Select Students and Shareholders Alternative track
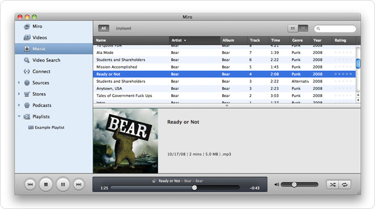Viewport: 375px width, 209px height. 224,81
